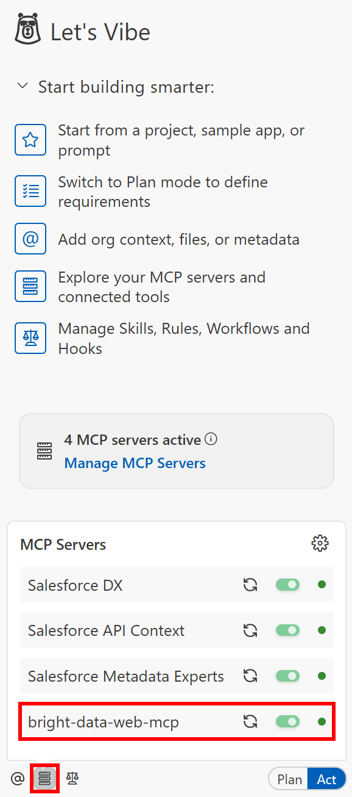
Task: Click the server icon in the active servers card
Action: point(44,452)
